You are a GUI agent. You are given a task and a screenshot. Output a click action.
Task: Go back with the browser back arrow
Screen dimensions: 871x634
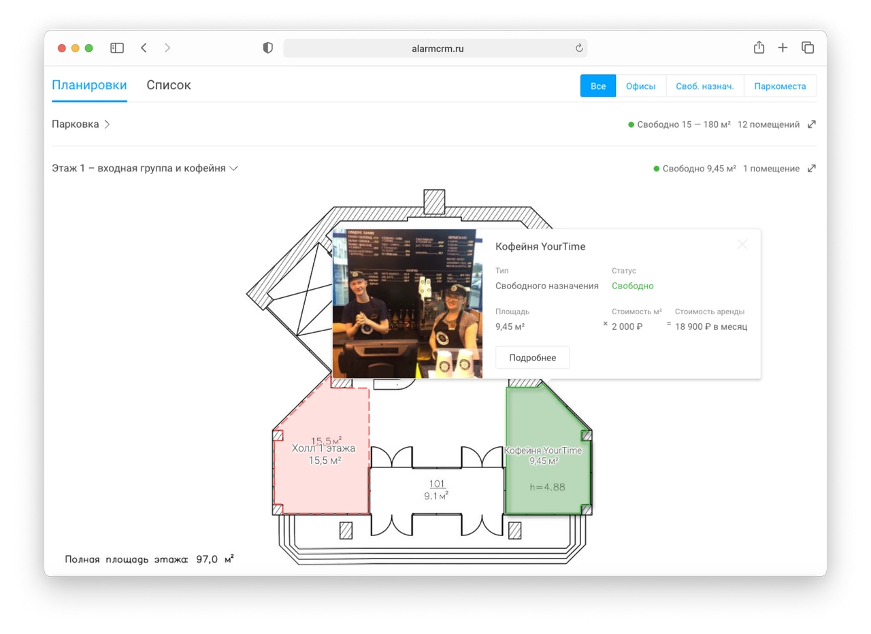point(144,48)
